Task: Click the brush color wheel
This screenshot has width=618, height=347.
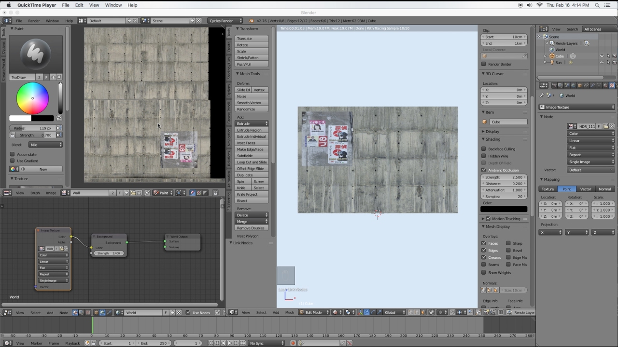Action: tap(33, 98)
